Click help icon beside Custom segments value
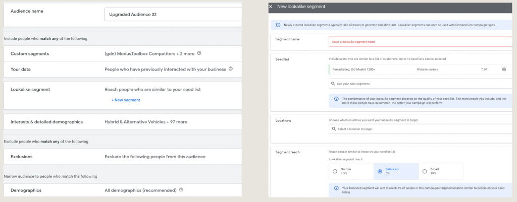Viewport: 517px width, 202px height. [x=199, y=53]
